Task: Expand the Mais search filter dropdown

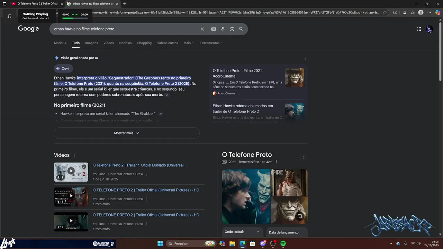Action: [189, 43]
